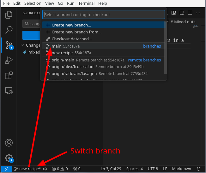206x173 pixels.
Task: Click the remote window indicator in status bar
Action: [x=7, y=169]
